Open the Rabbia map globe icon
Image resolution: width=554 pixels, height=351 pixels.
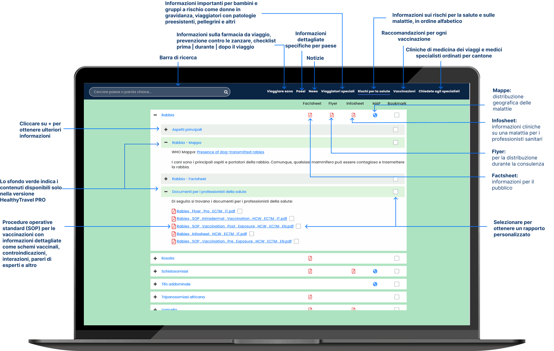pos(375,115)
